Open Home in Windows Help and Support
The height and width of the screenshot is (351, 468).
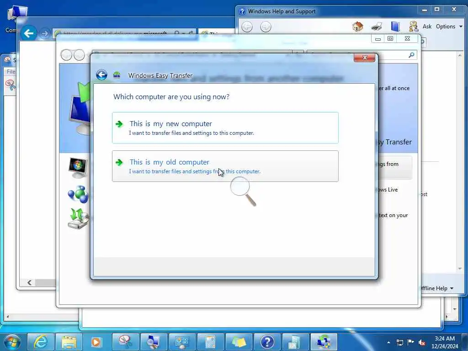(x=357, y=27)
